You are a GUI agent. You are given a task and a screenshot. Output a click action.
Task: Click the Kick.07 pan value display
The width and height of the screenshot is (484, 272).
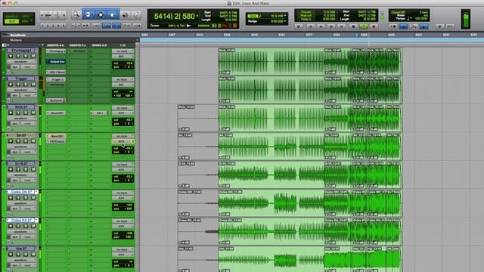[x=123, y=124]
